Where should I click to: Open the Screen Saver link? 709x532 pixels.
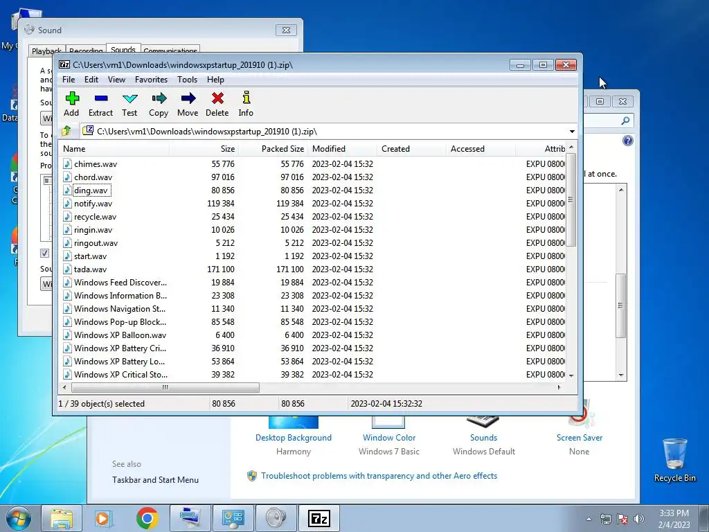(x=580, y=438)
